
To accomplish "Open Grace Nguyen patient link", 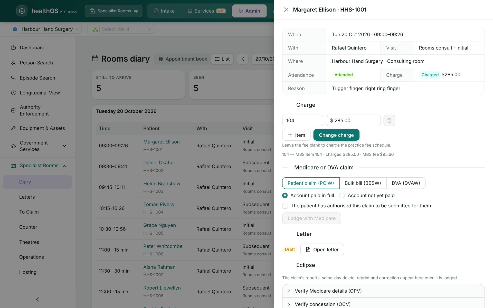I will pyautogui.click(x=159, y=225).
